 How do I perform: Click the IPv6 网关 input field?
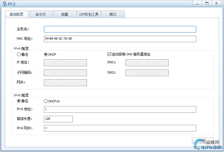120,128
